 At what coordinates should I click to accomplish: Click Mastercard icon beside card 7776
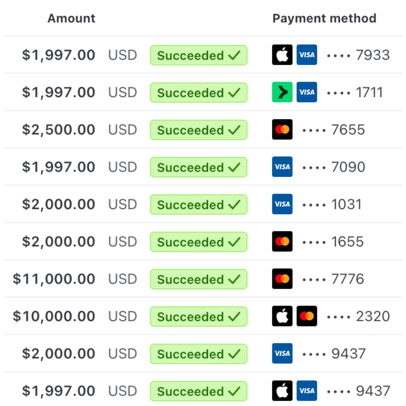[282, 279]
